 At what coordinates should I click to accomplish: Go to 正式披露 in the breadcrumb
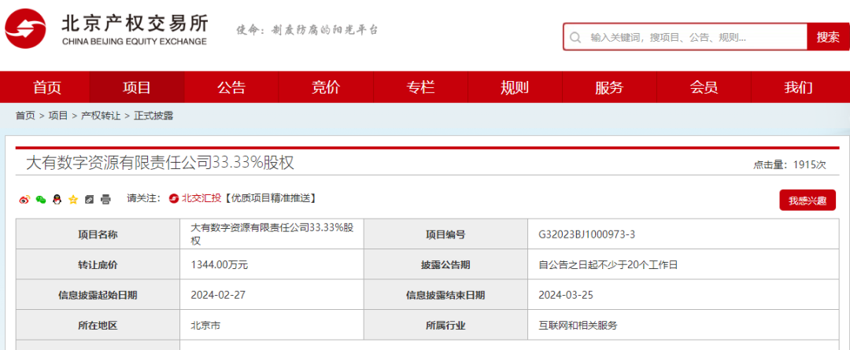point(153,116)
